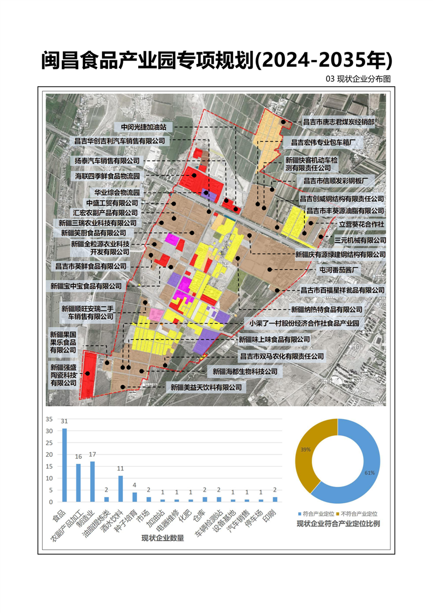Select the label 新疆全粒源农业科技开发有限公司
433x613 pixels.
coord(100,248)
